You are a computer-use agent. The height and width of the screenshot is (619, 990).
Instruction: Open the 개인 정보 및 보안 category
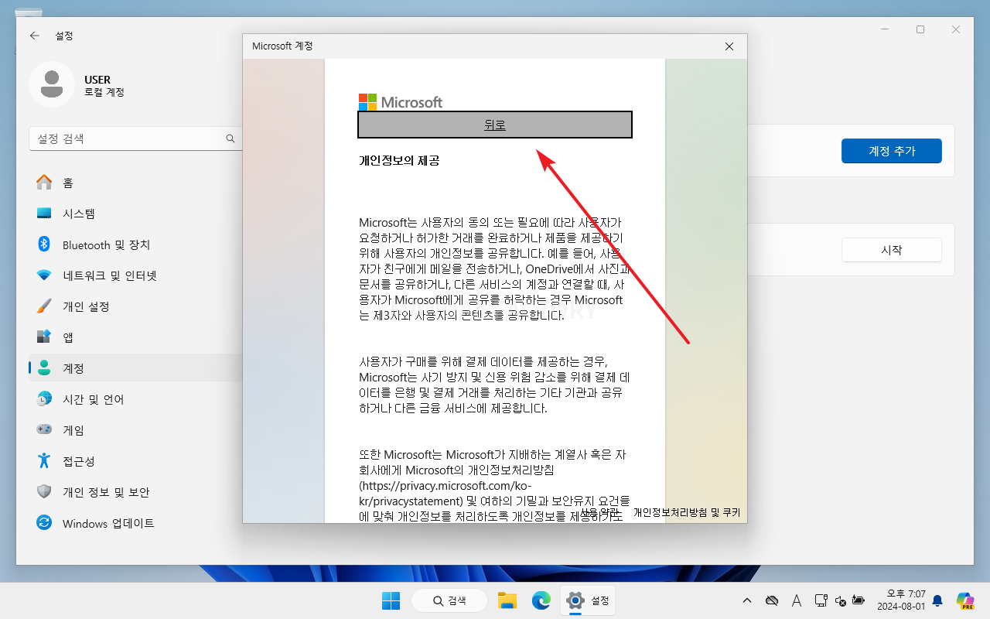pos(136,492)
